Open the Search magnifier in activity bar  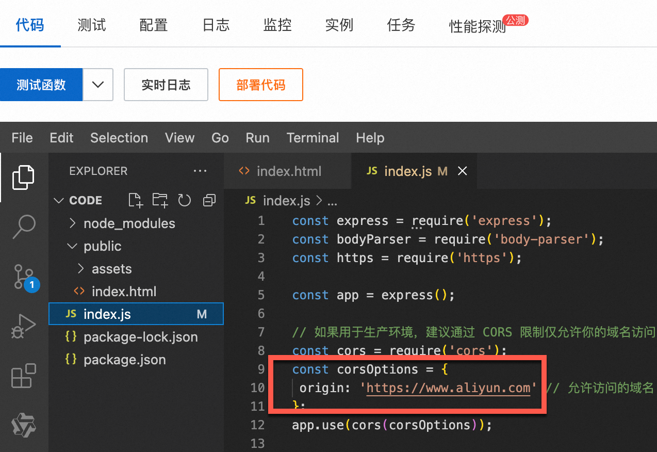23,226
